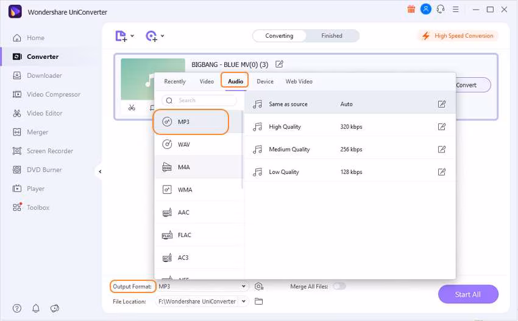
Task: Open the feedback chat icon
Action: [x=54, y=308]
